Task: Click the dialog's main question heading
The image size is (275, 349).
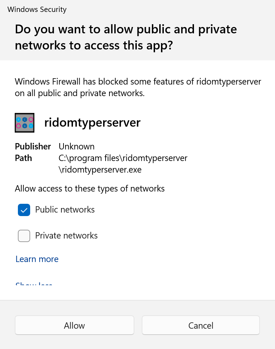Action: pyautogui.click(x=126, y=37)
